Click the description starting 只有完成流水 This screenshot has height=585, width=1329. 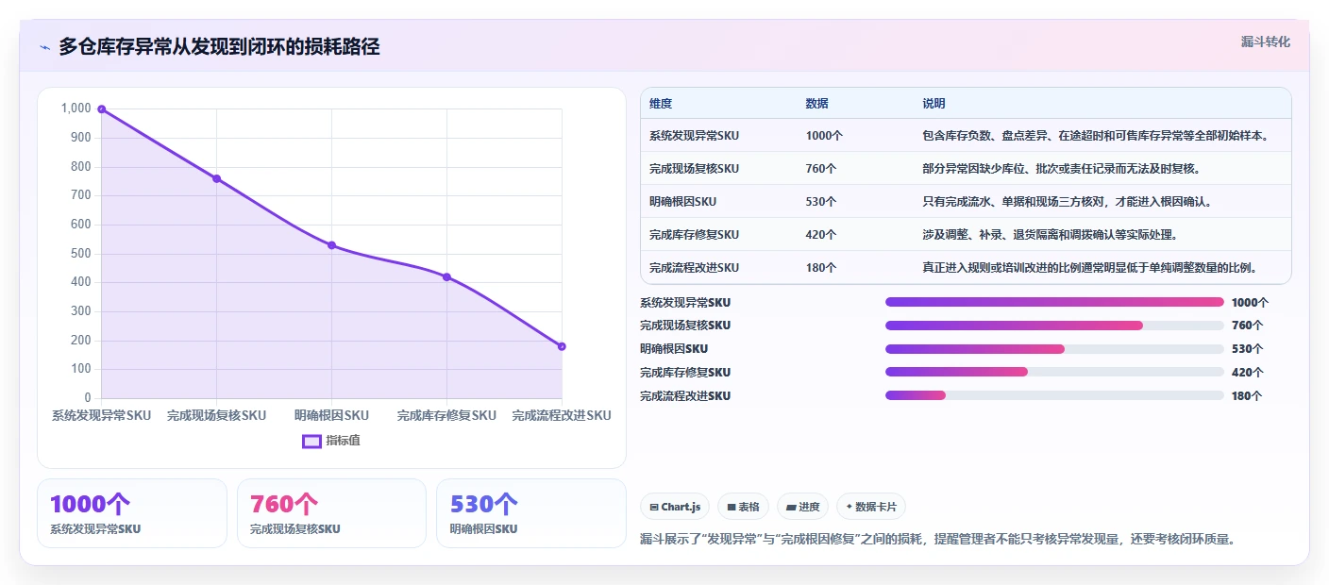pyautogui.click(x=1067, y=202)
